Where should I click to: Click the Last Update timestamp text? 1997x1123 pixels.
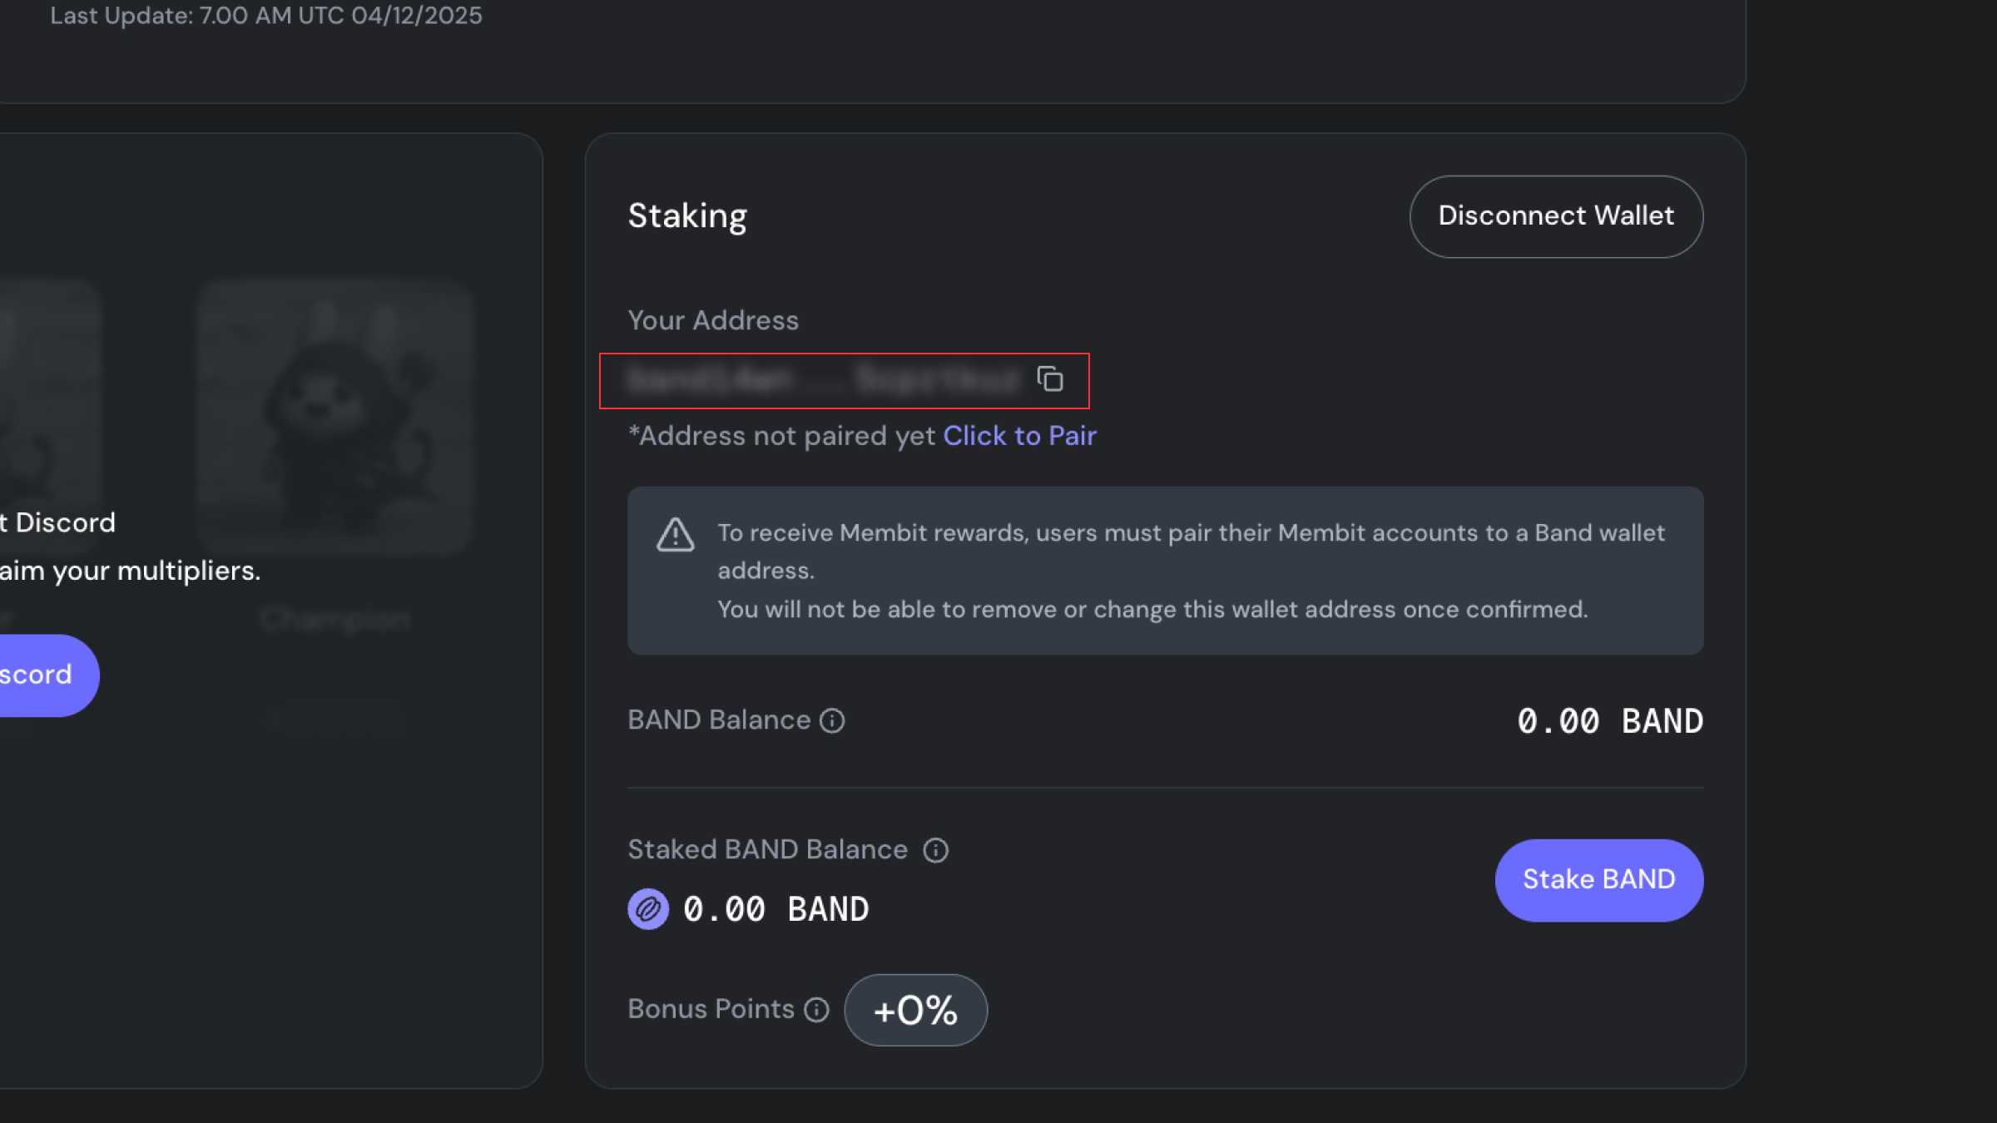click(266, 16)
